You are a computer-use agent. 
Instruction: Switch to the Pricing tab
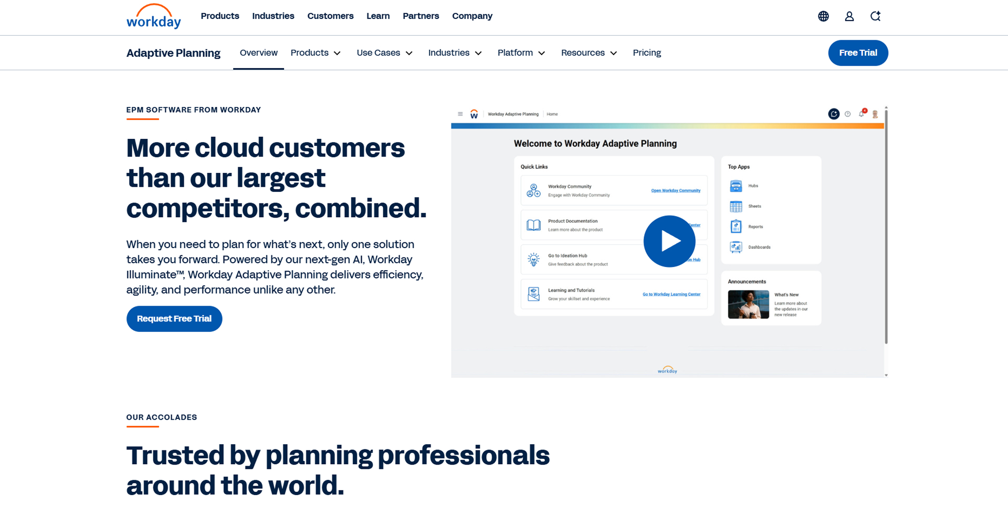click(647, 52)
